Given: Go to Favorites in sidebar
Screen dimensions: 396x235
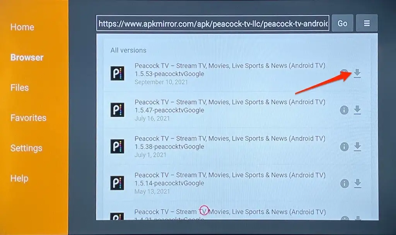Looking at the screenshot, I should tap(28, 118).
